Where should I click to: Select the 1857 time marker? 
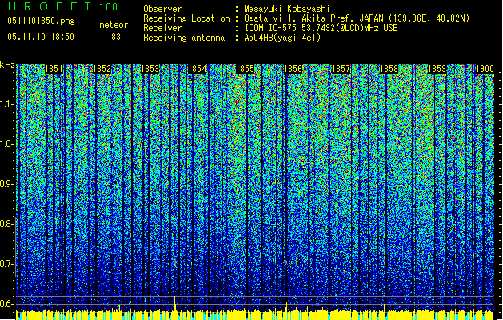click(x=341, y=70)
